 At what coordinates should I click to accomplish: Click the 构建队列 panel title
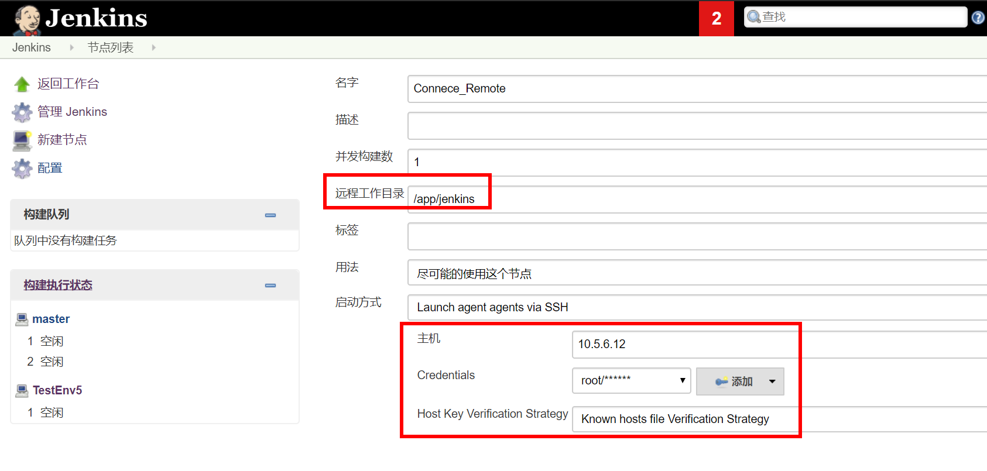[47, 214]
